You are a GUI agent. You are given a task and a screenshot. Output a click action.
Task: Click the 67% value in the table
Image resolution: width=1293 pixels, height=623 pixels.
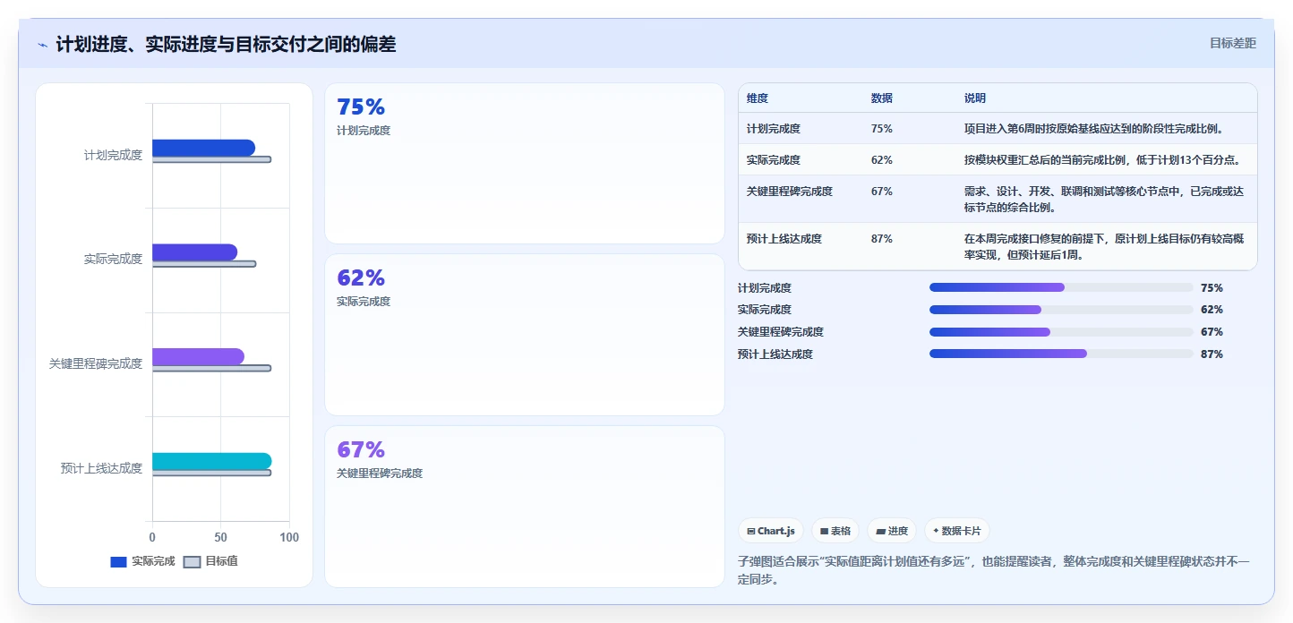[882, 192]
